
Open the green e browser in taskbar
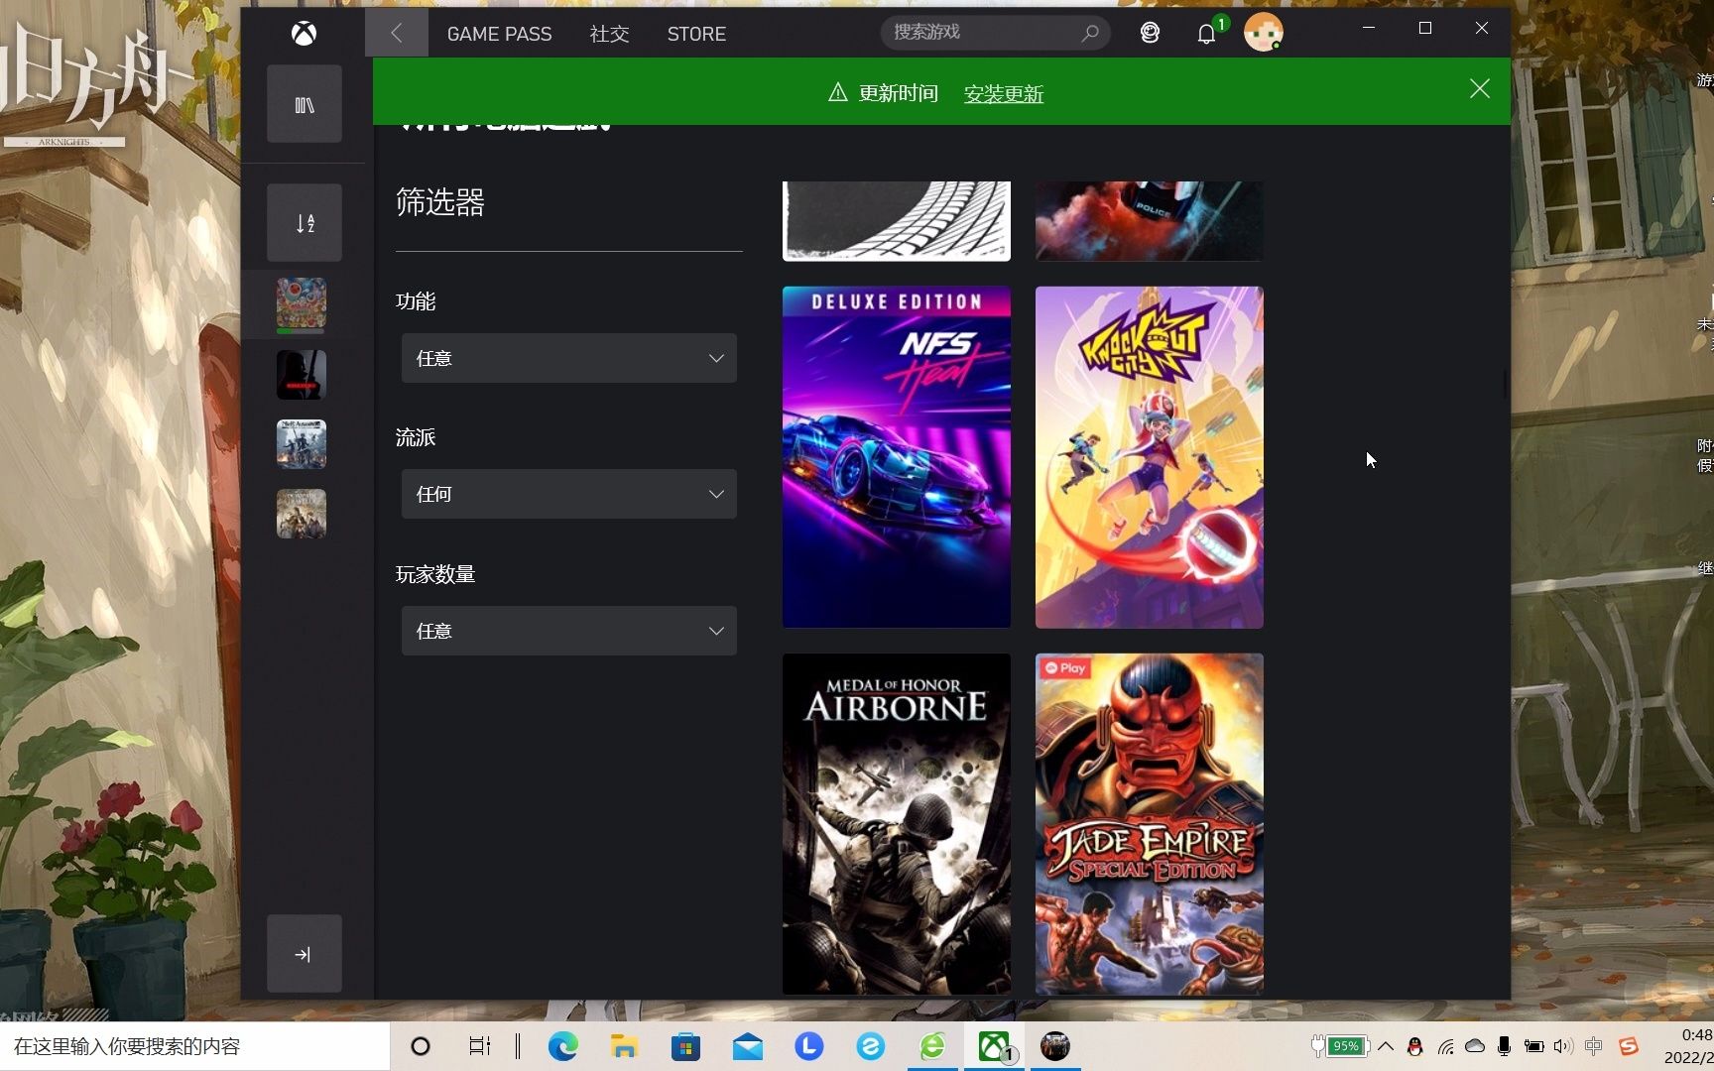coord(932,1046)
